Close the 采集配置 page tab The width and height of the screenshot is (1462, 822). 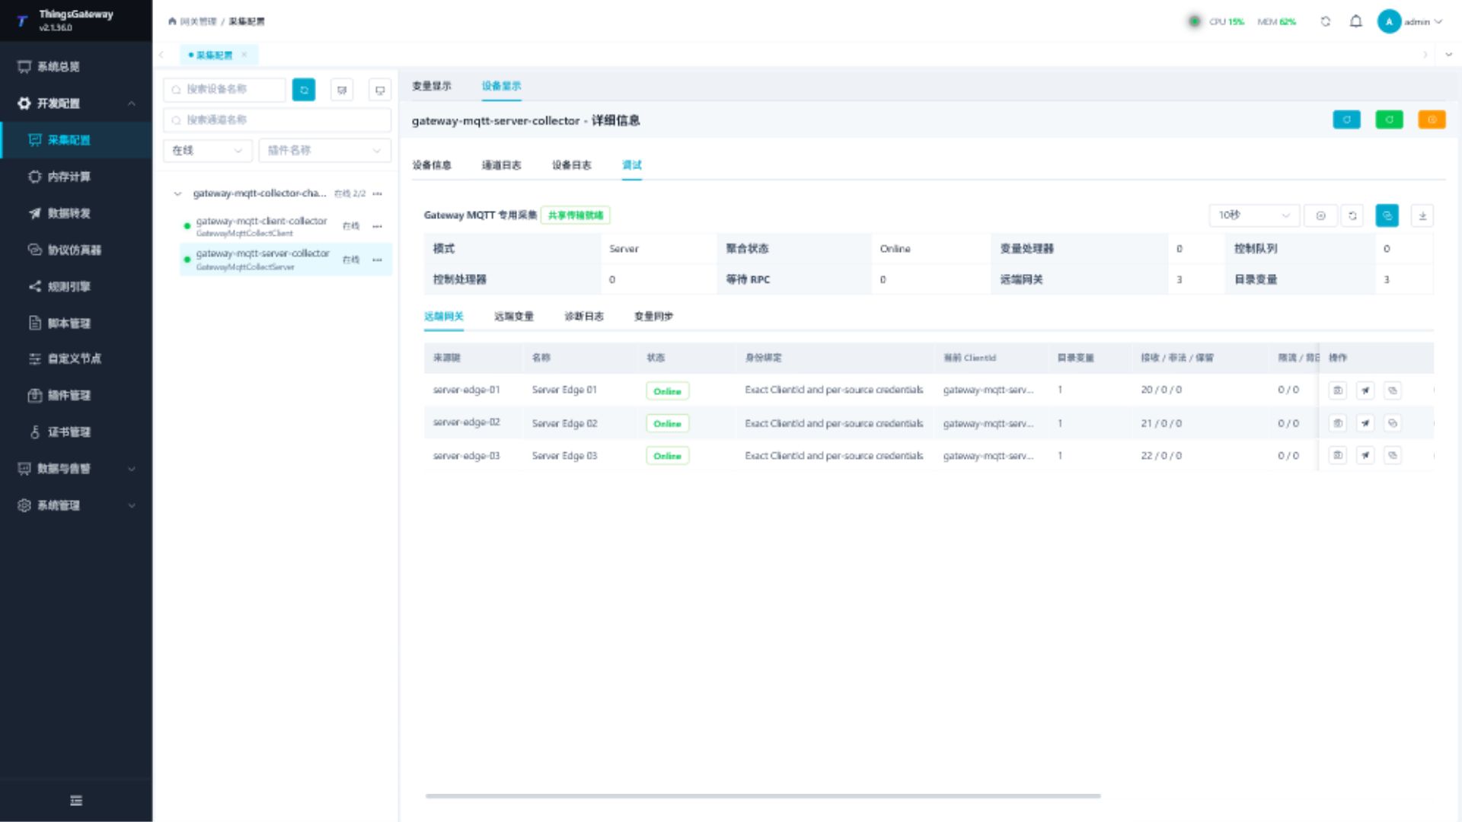pos(244,55)
